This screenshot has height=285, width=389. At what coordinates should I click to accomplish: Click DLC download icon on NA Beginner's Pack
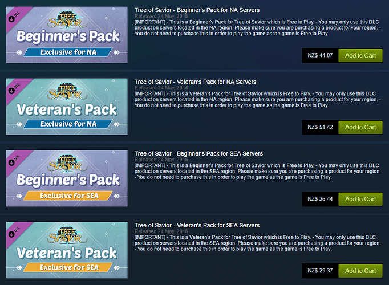click(x=11, y=19)
